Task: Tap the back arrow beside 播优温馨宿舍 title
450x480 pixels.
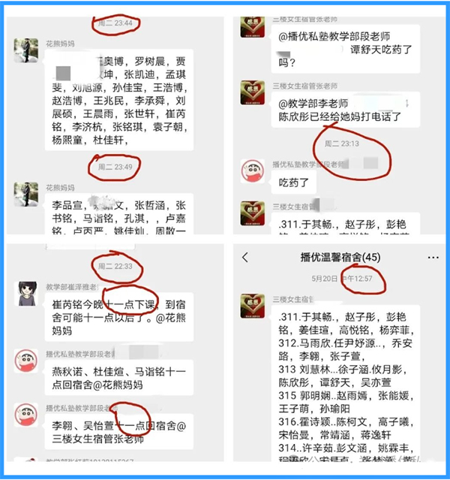Action: point(245,258)
